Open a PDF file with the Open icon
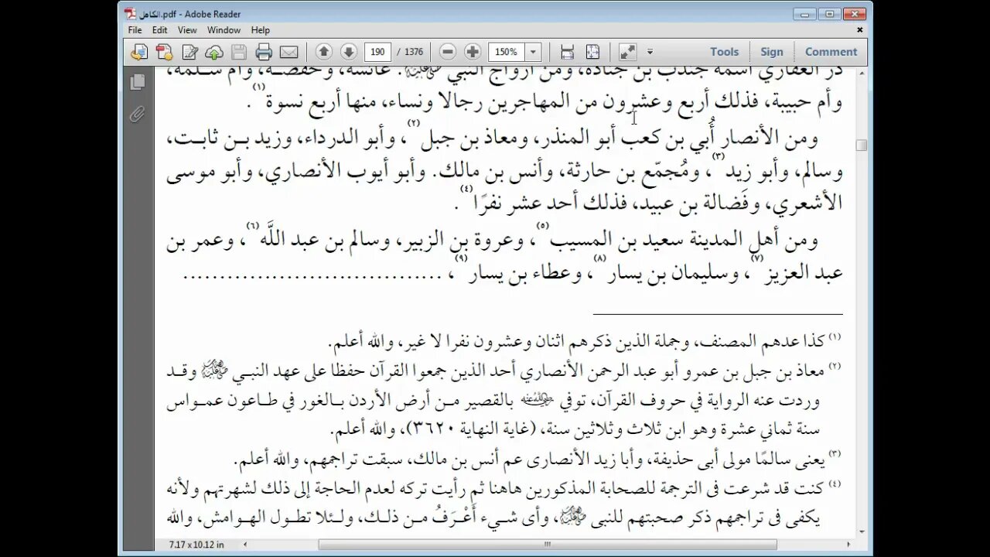This screenshot has height=557, width=990. [x=139, y=52]
